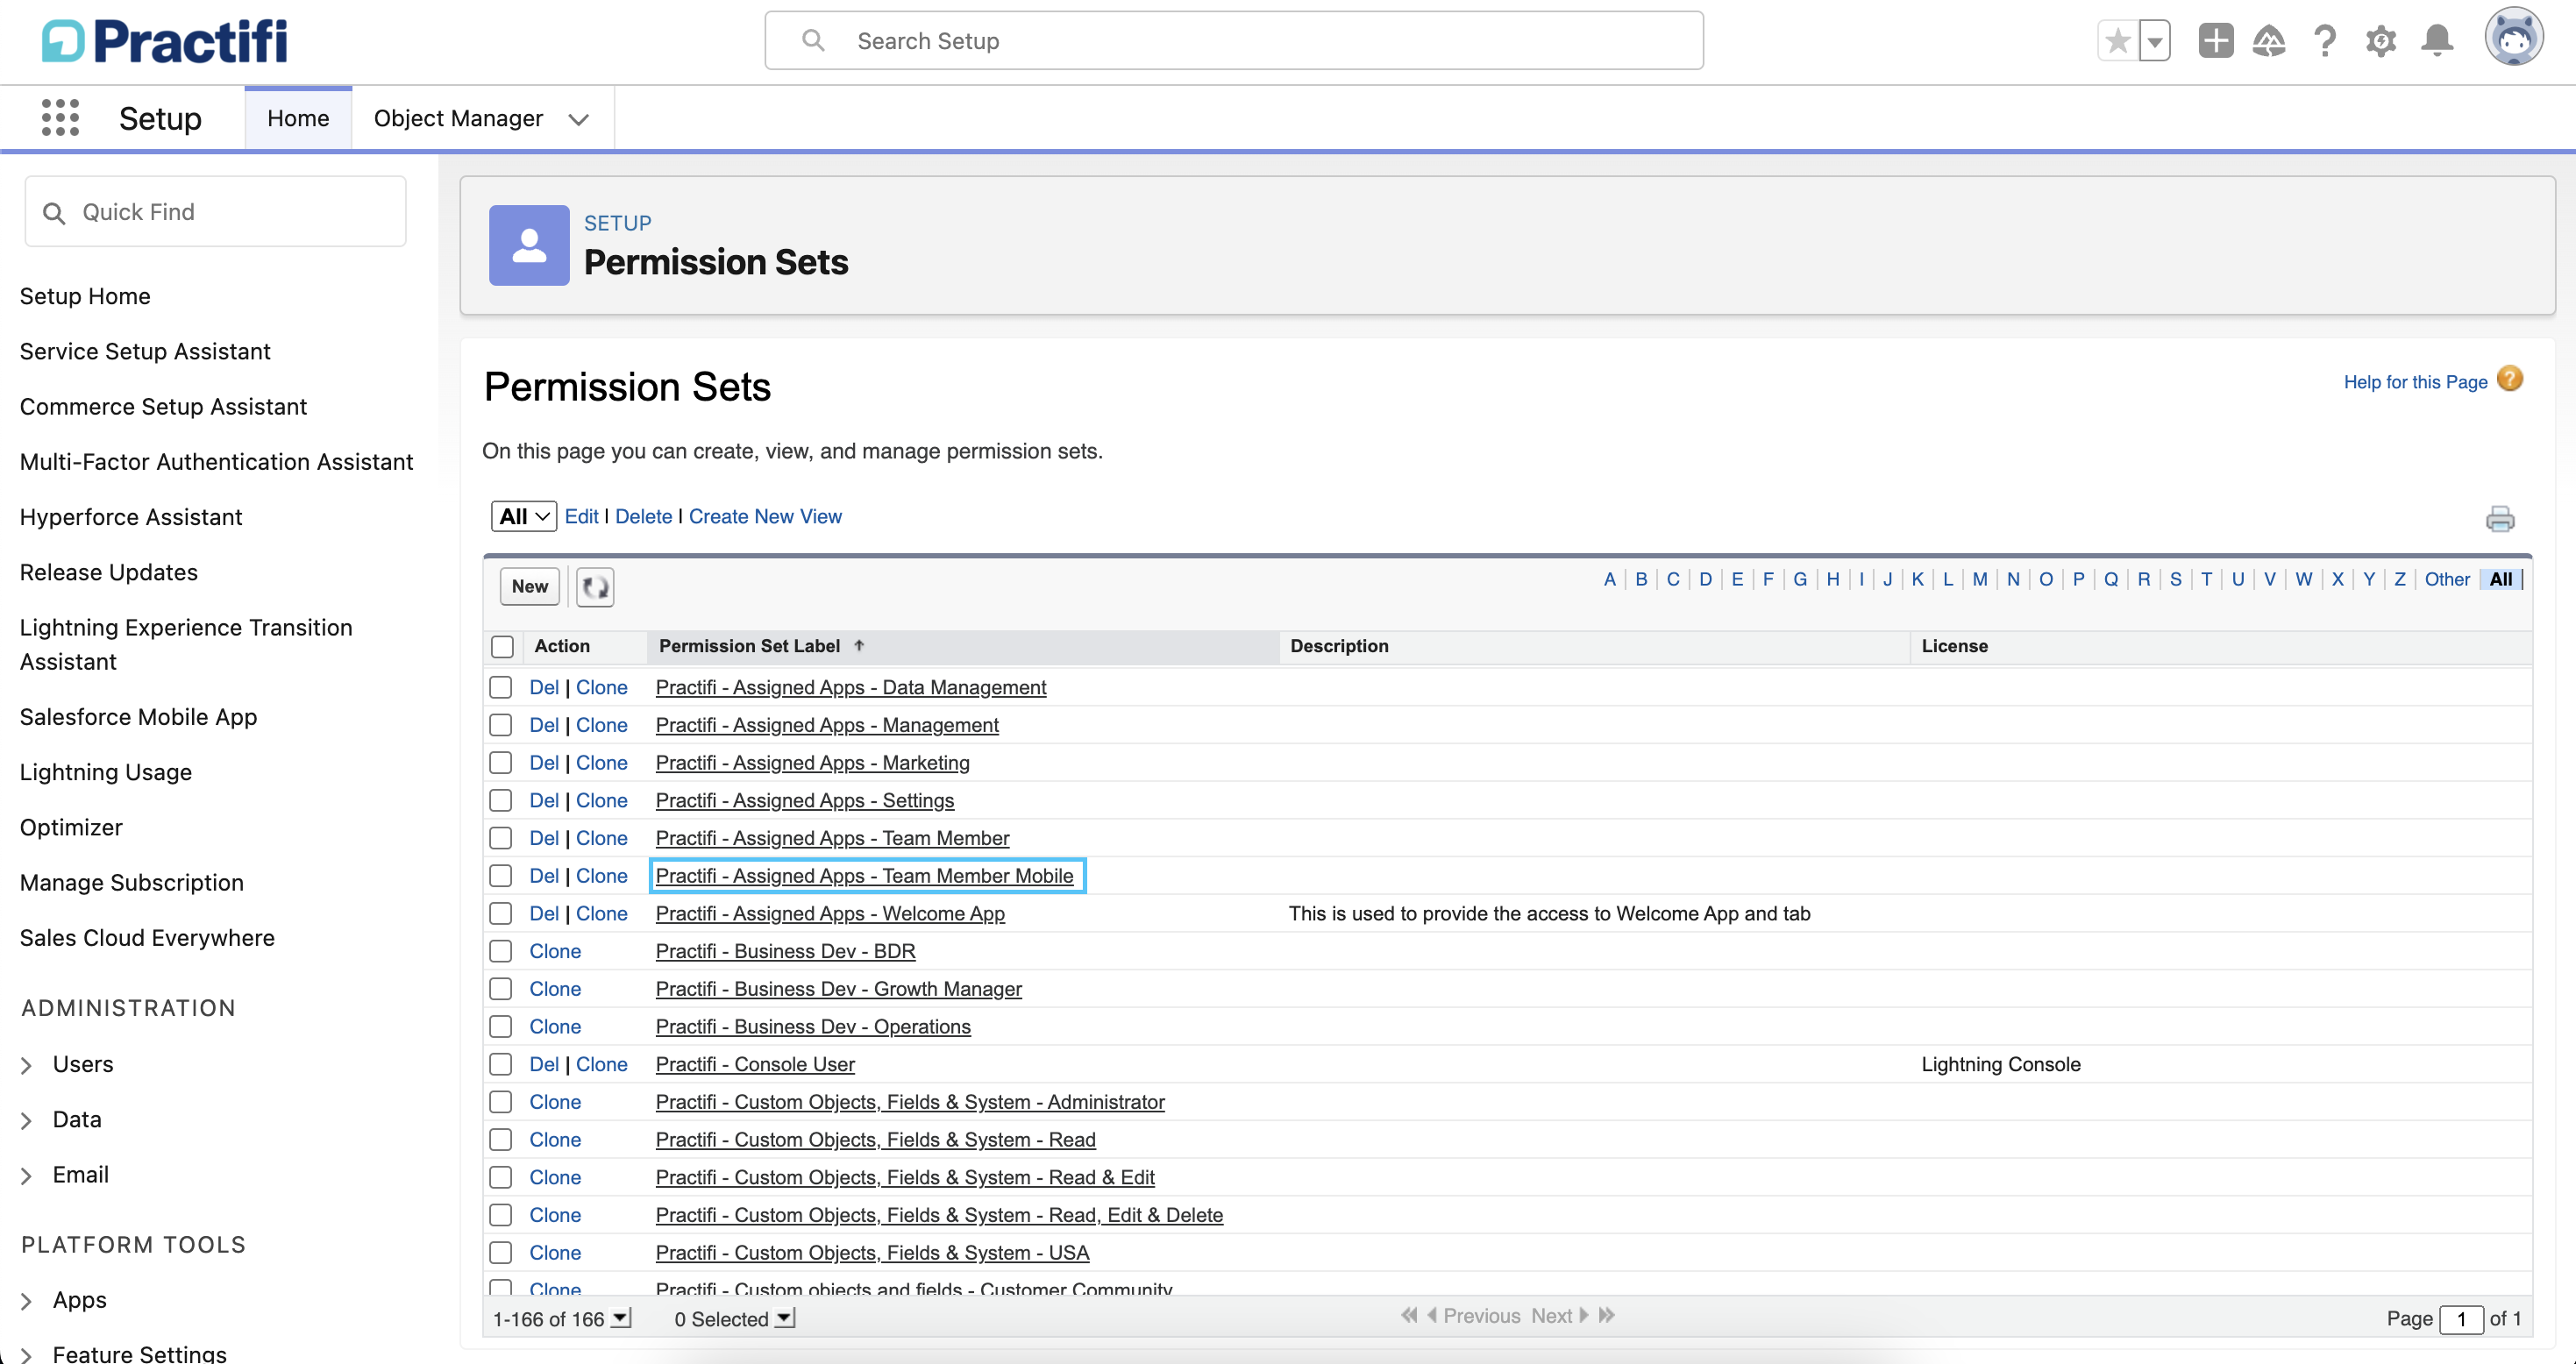Click in the Search Setup field

tap(1233, 41)
